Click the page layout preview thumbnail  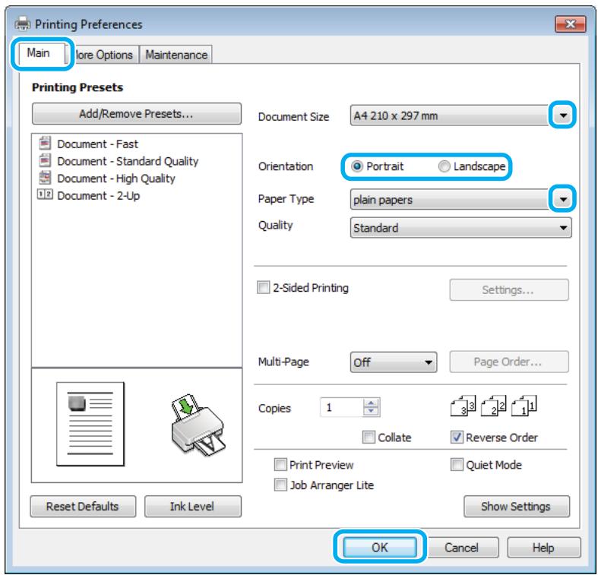pos(90,424)
